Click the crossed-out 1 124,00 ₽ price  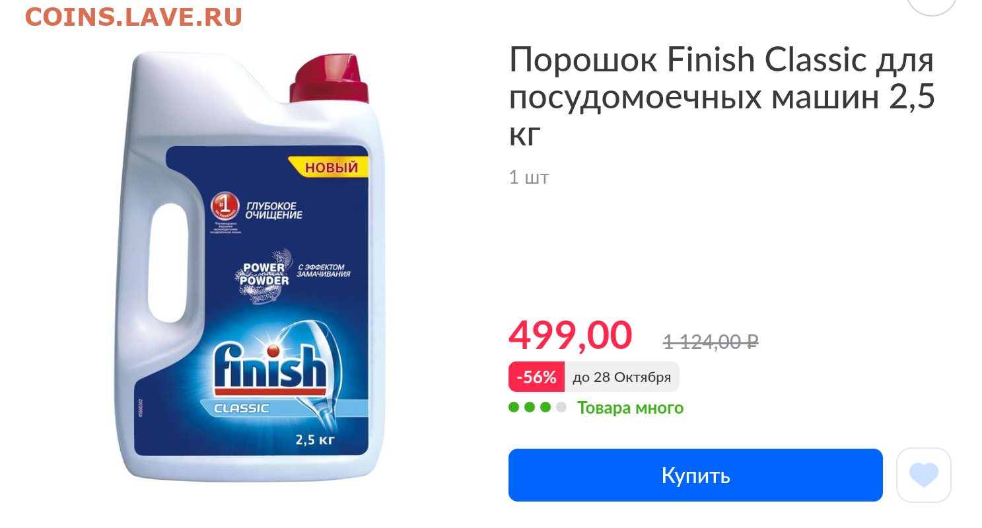tap(711, 342)
